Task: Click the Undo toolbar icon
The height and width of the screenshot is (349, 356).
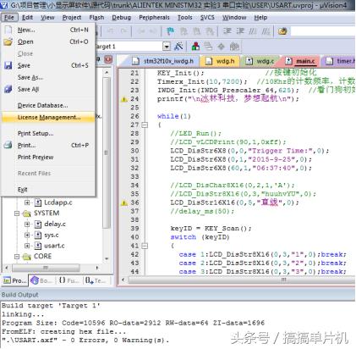Action: [x=111, y=31]
